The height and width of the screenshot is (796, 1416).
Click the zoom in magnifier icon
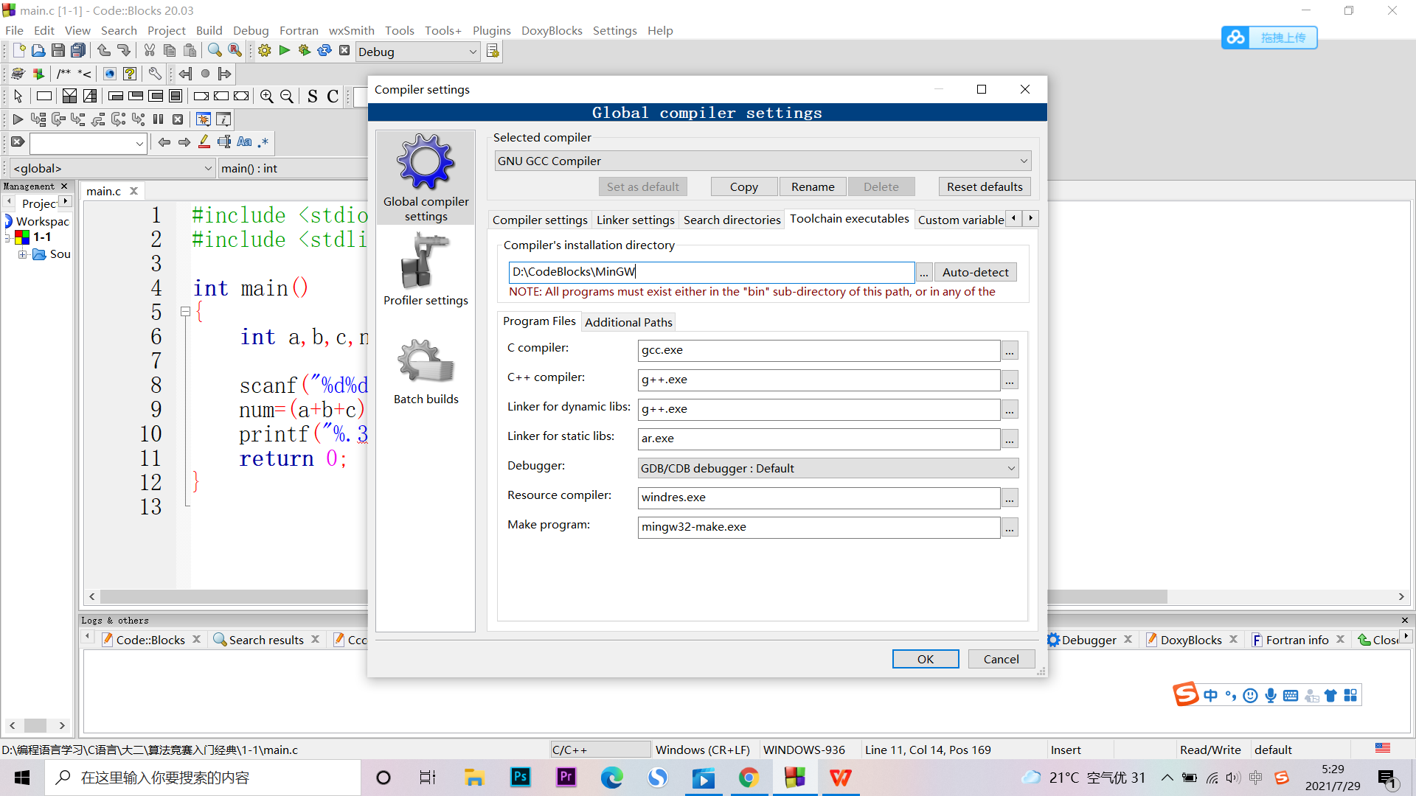pyautogui.click(x=267, y=97)
